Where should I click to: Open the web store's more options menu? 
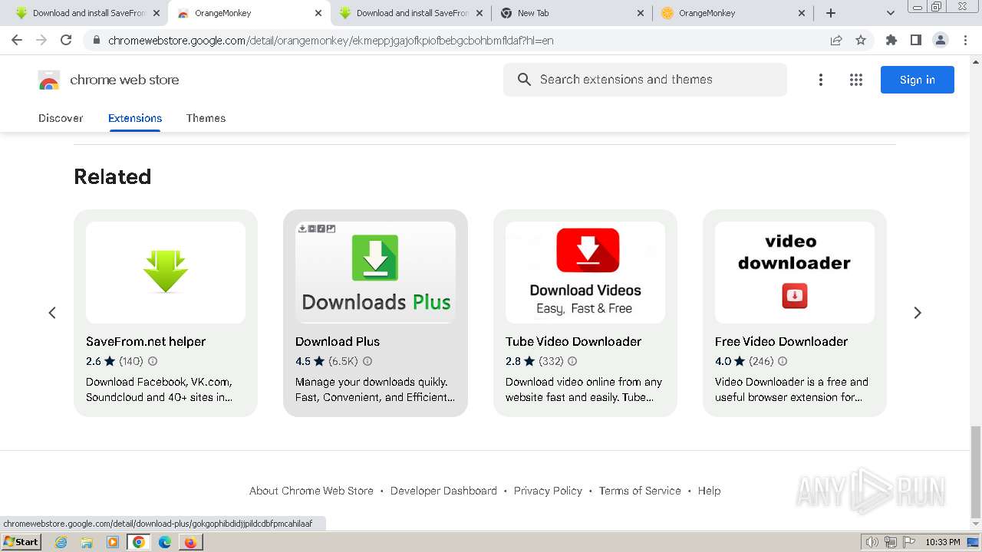point(821,80)
